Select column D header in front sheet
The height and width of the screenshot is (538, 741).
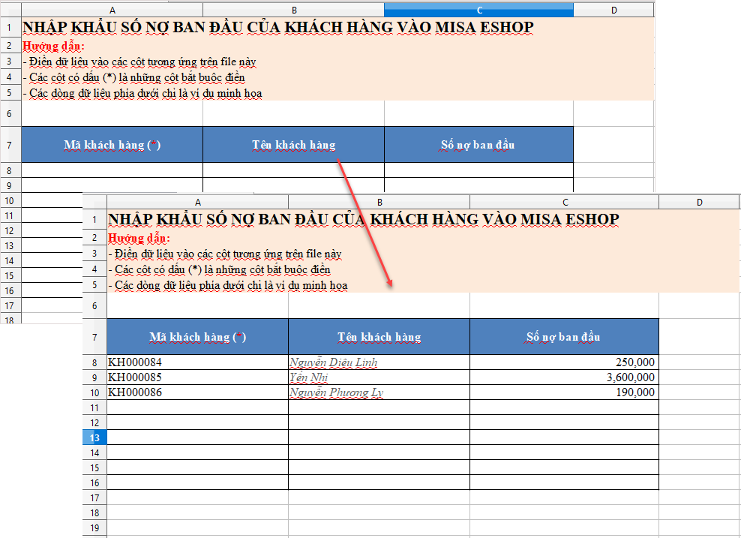[699, 202]
